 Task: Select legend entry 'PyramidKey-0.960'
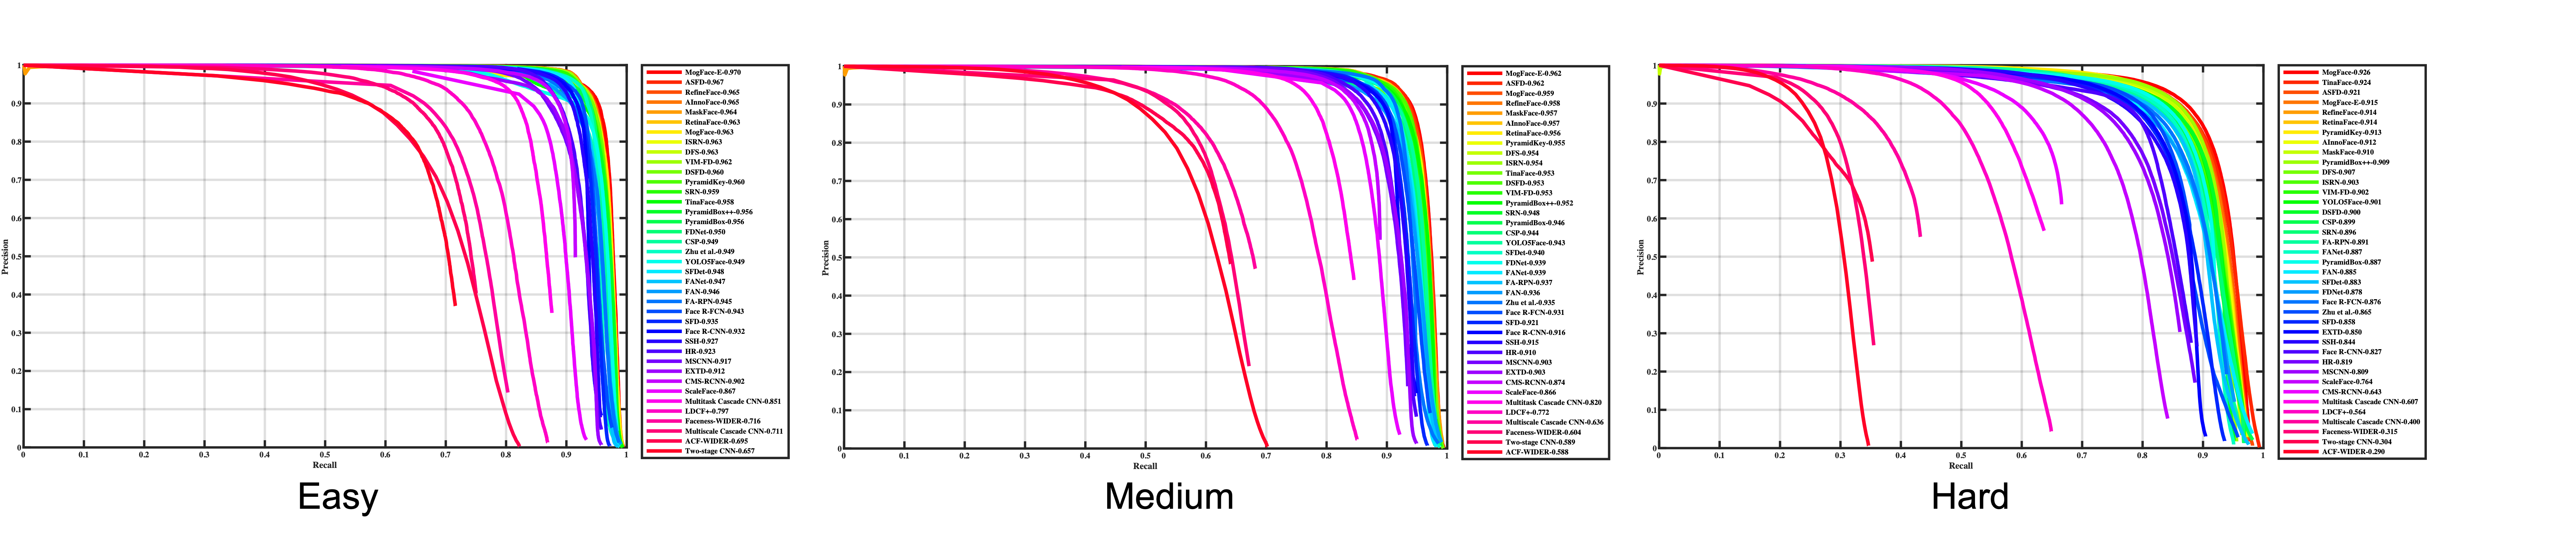pos(715,182)
